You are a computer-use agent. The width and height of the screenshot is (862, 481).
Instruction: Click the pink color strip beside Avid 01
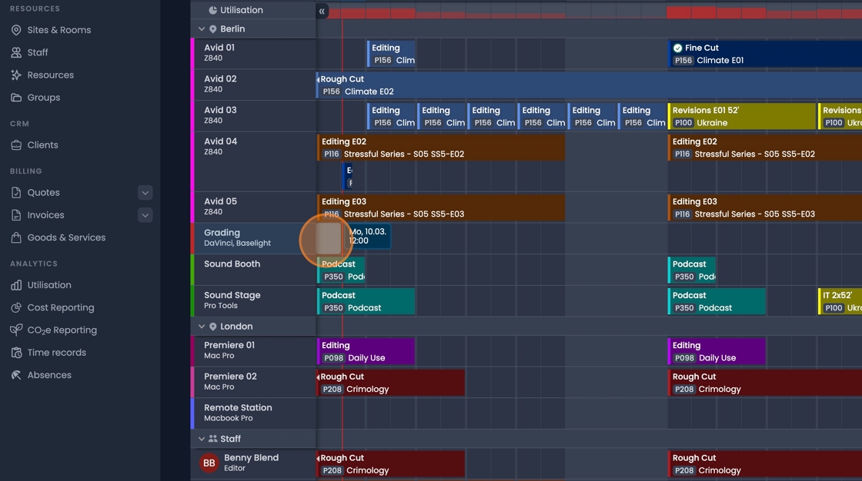tap(192, 52)
